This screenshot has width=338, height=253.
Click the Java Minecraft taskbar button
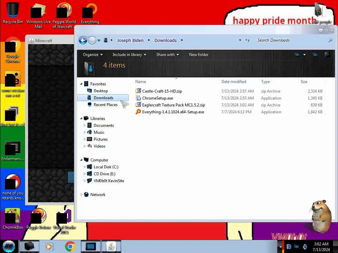111,246
